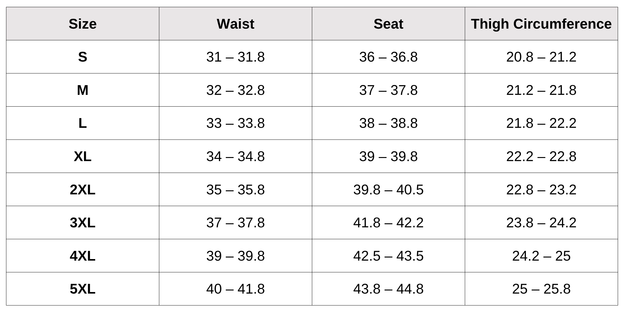Select the 2XL size row label
The width and height of the screenshot is (622, 311).
tap(82, 189)
